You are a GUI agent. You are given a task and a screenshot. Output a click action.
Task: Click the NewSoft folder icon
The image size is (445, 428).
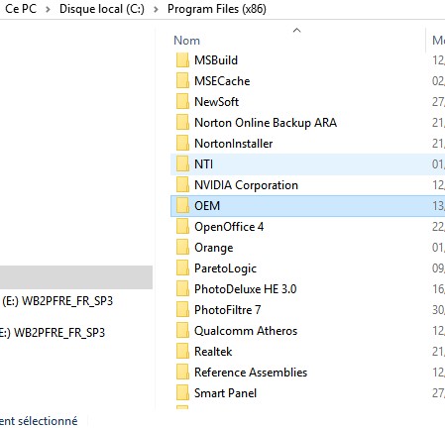(182, 102)
